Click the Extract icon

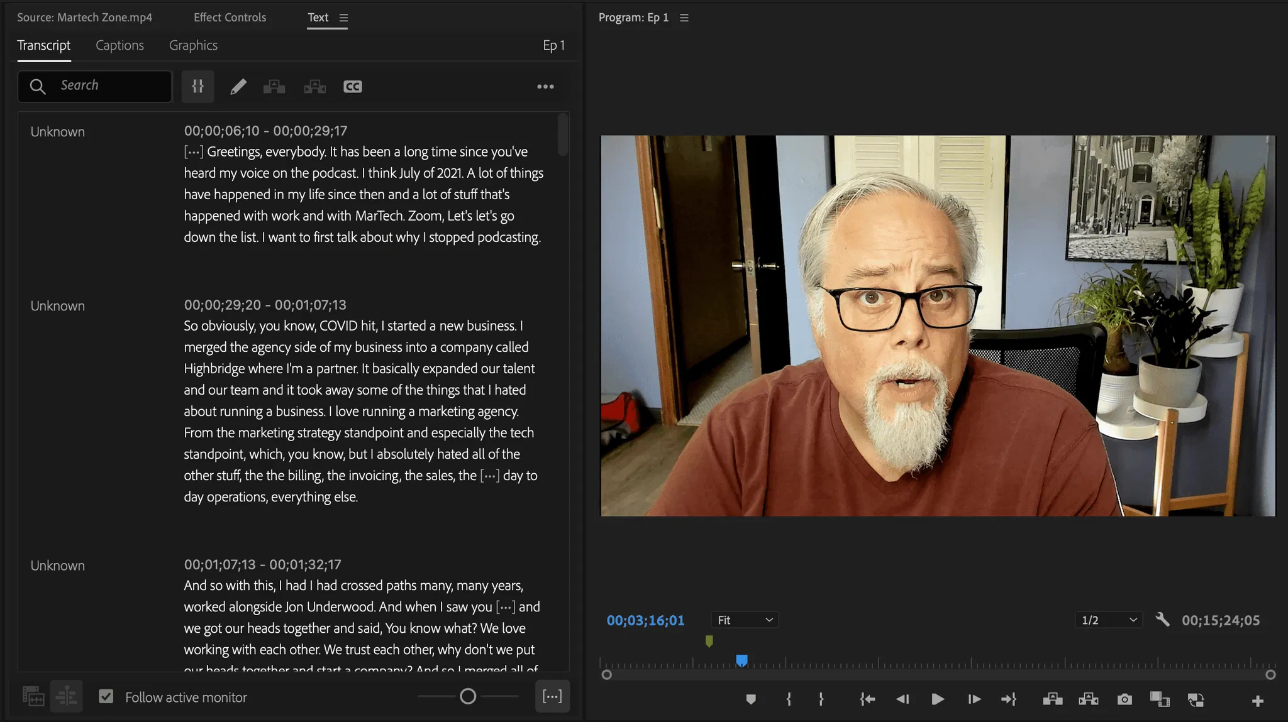pyautogui.click(x=1089, y=699)
